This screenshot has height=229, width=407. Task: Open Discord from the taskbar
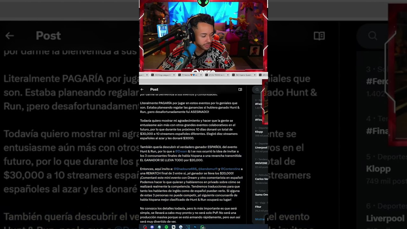coord(152,227)
